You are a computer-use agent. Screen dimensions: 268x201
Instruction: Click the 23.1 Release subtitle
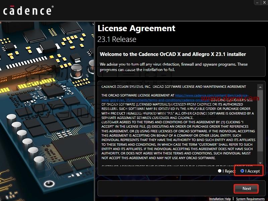[x=117, y=39]
